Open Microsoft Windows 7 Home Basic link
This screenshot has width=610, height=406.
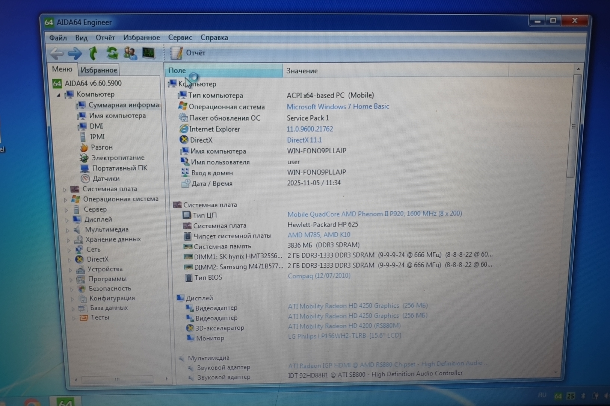pos(338,107)
